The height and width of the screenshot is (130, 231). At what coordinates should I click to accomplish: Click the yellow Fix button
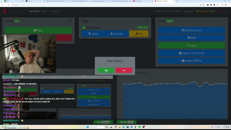pos(139,34)
